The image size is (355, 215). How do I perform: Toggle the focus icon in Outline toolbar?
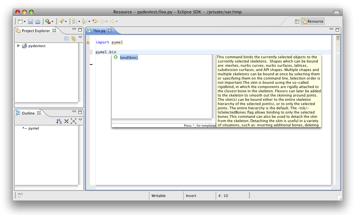point(67,120)
